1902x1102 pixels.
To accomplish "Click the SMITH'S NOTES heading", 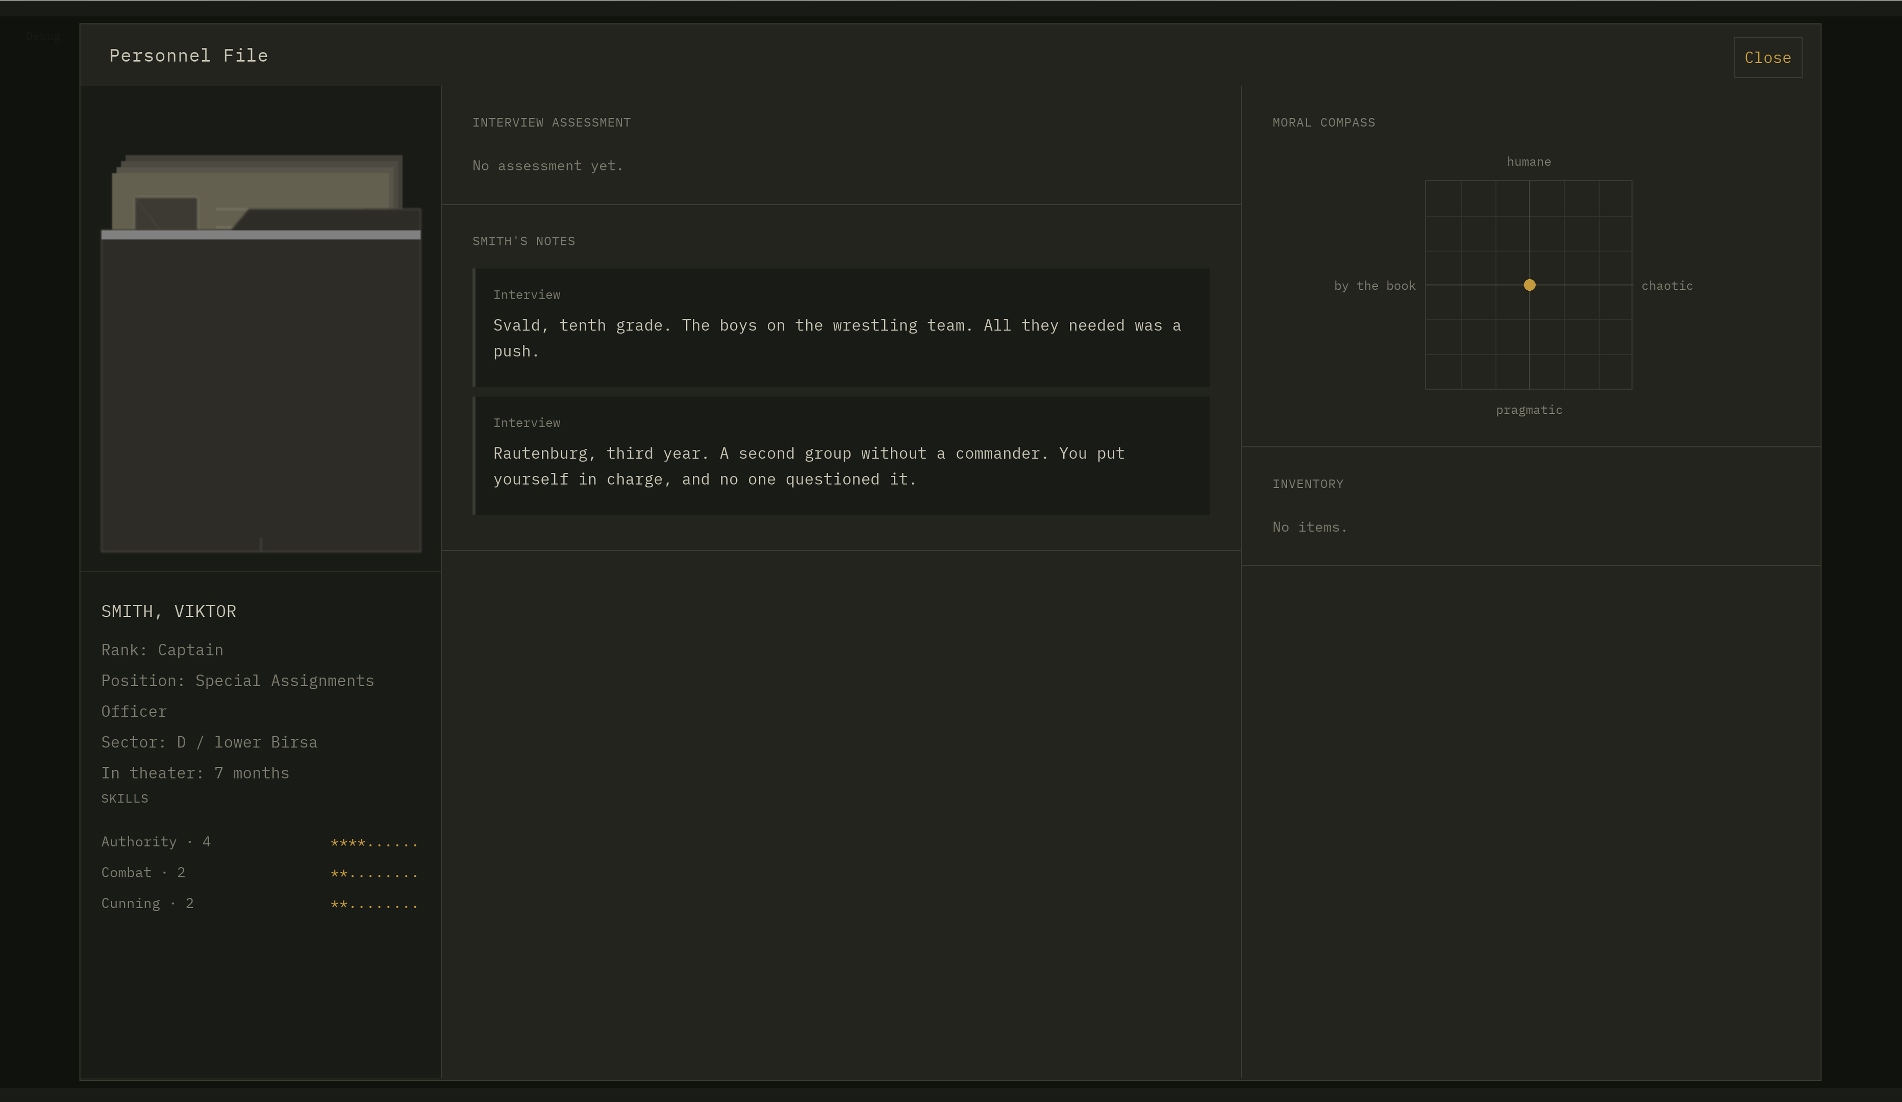I will tap(524, 241).
